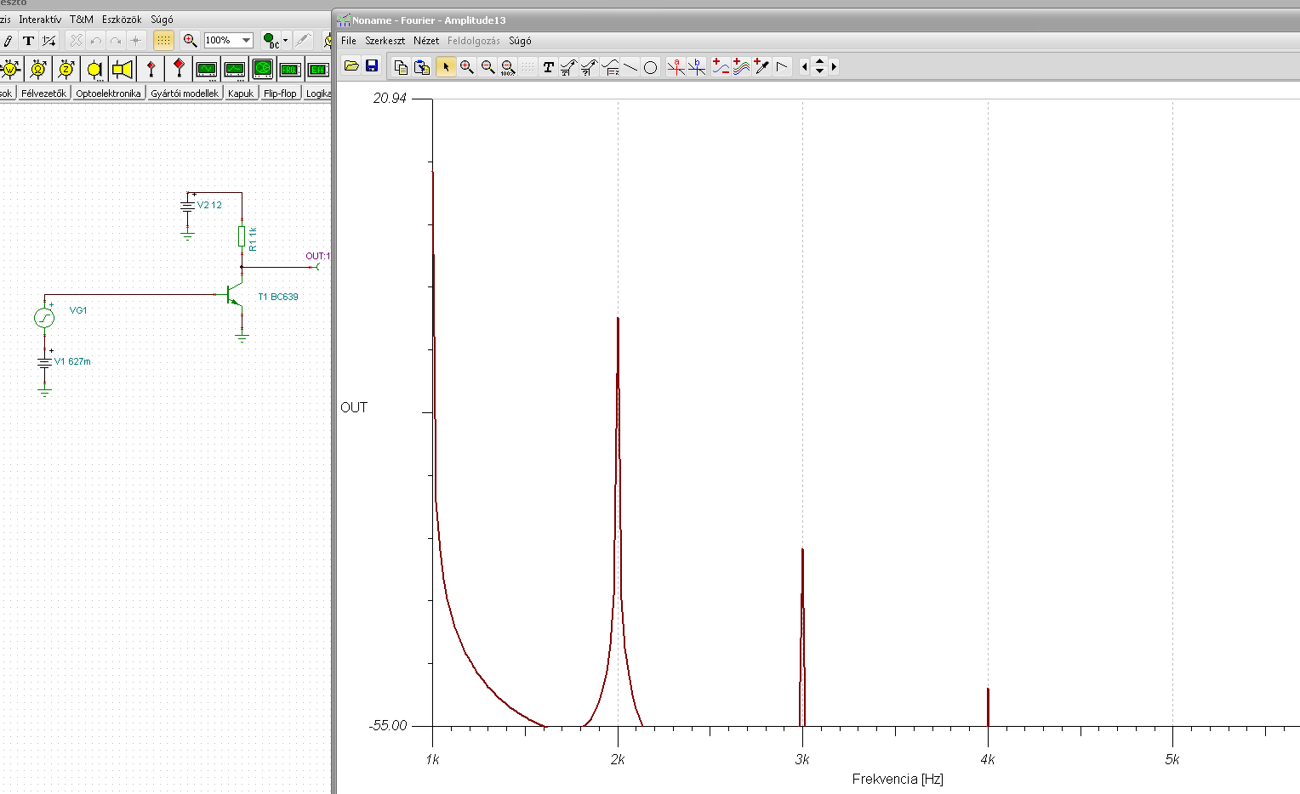Click the OUT:1 output pin label
The width and height of the screenshot is (1300, 794).
tap(317, 256)
